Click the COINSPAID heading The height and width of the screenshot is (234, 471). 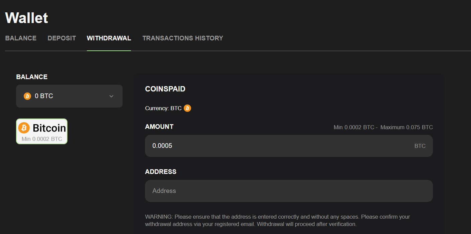coord(165,89)
